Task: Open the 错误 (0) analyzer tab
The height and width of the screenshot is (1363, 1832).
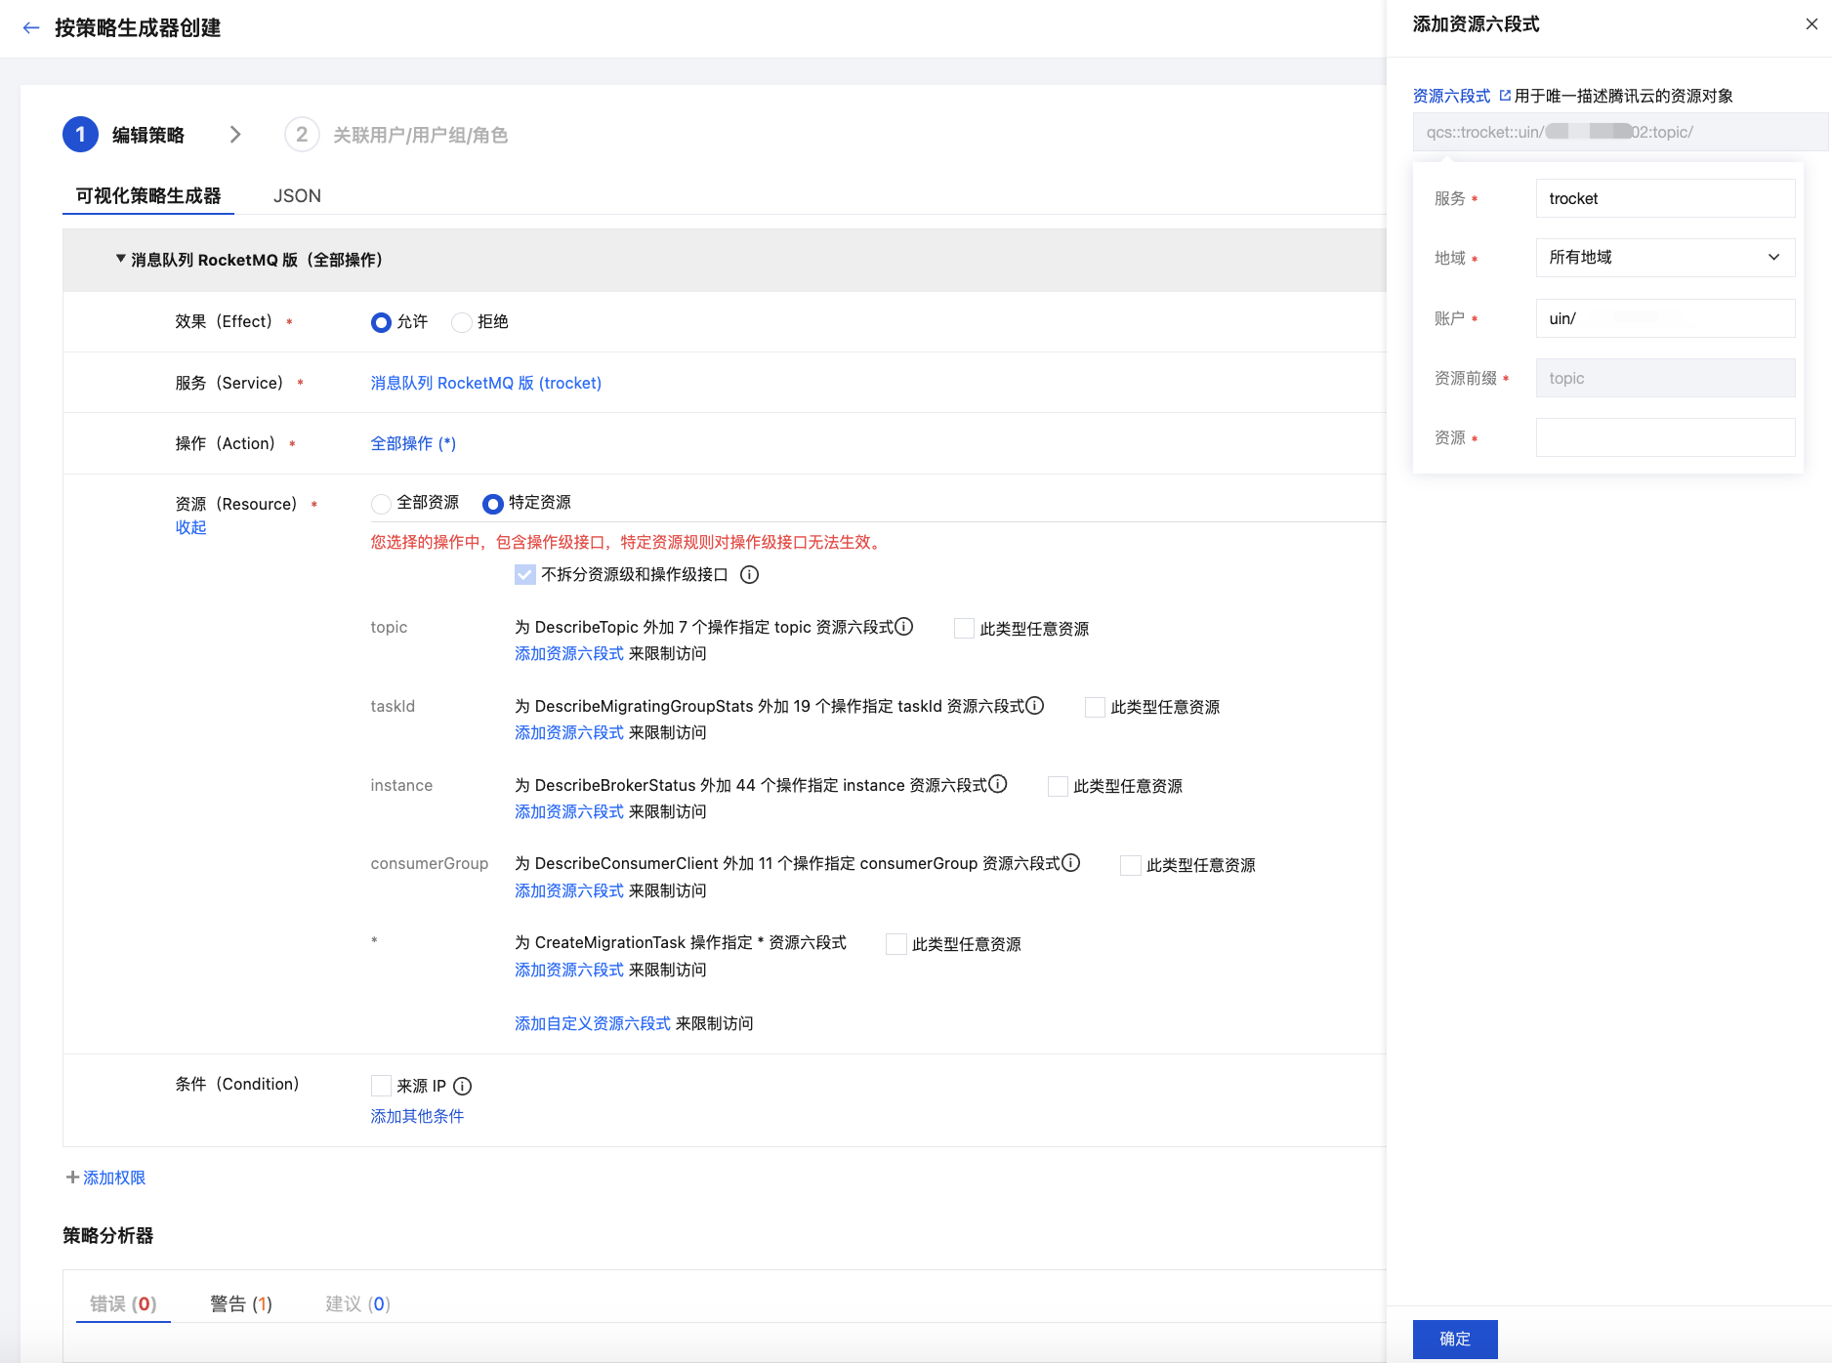Action: click(123, 1304)
